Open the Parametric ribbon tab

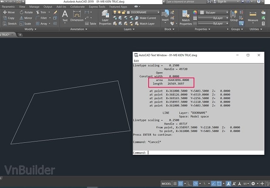pyautogui.click(x=8, y=7)
